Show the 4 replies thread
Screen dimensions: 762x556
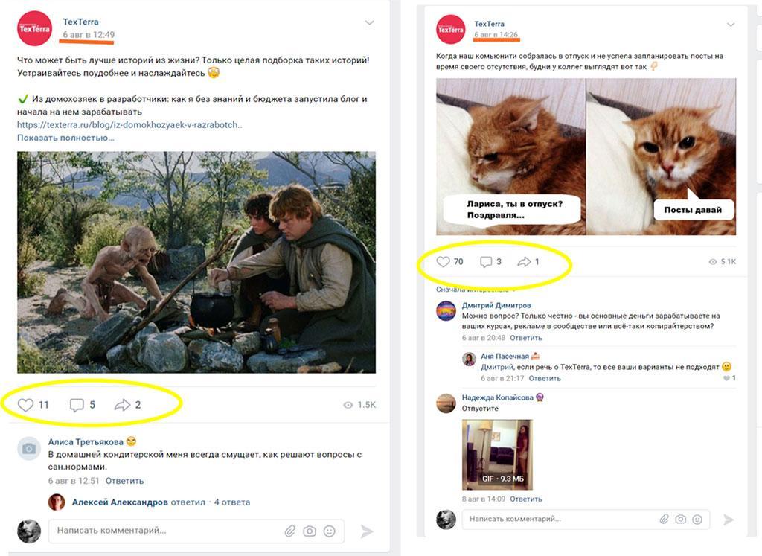(x=231, y=502)
